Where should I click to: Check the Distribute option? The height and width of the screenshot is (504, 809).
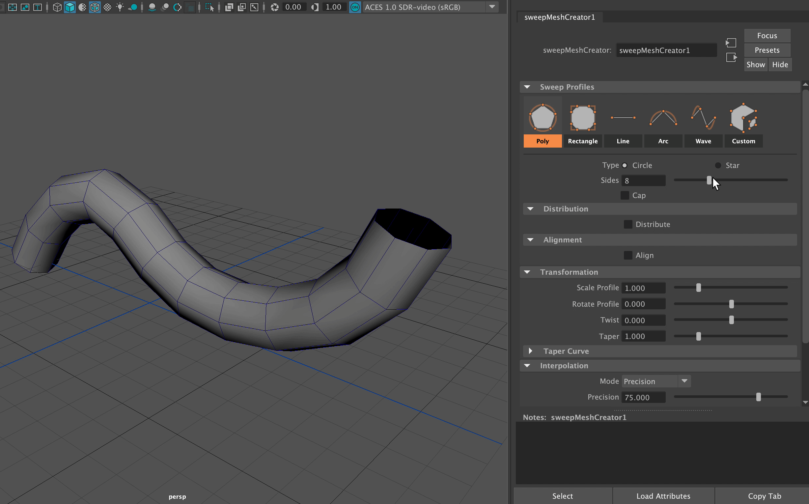point(628,224)
